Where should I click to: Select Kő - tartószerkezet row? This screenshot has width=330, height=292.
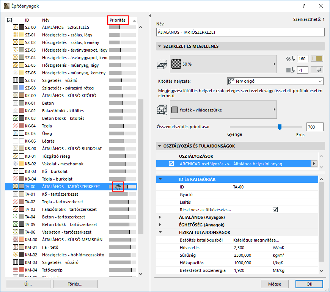tap(71, 194)
